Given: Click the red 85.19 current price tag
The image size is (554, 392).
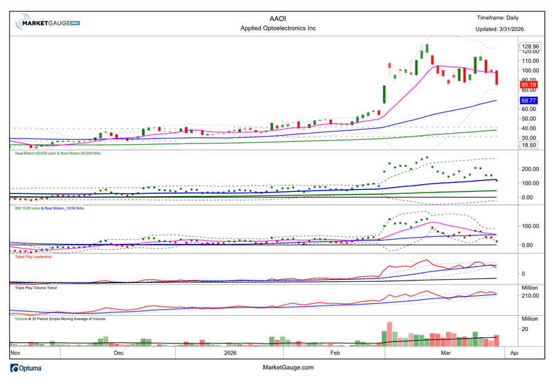Looking at the screenshot, I should point(529,84).
